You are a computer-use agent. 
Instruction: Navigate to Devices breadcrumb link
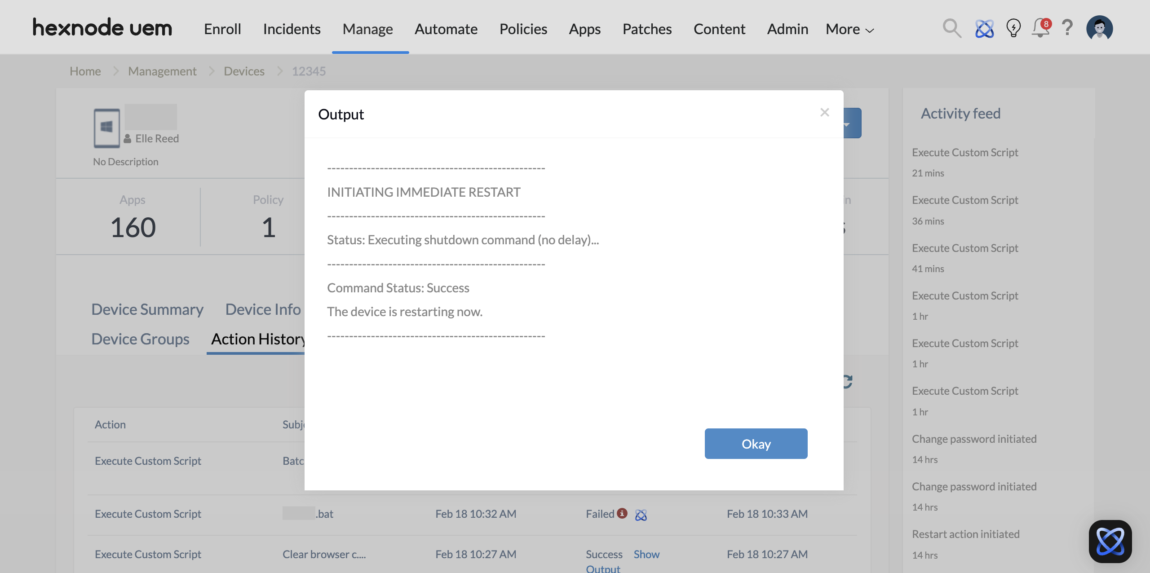[x=244, y=71]
